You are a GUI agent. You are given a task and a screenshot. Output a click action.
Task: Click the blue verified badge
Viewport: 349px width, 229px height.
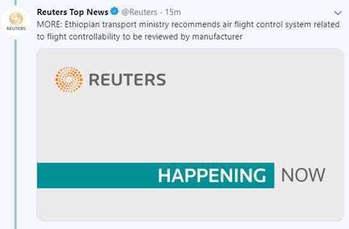tap(115, 11)
